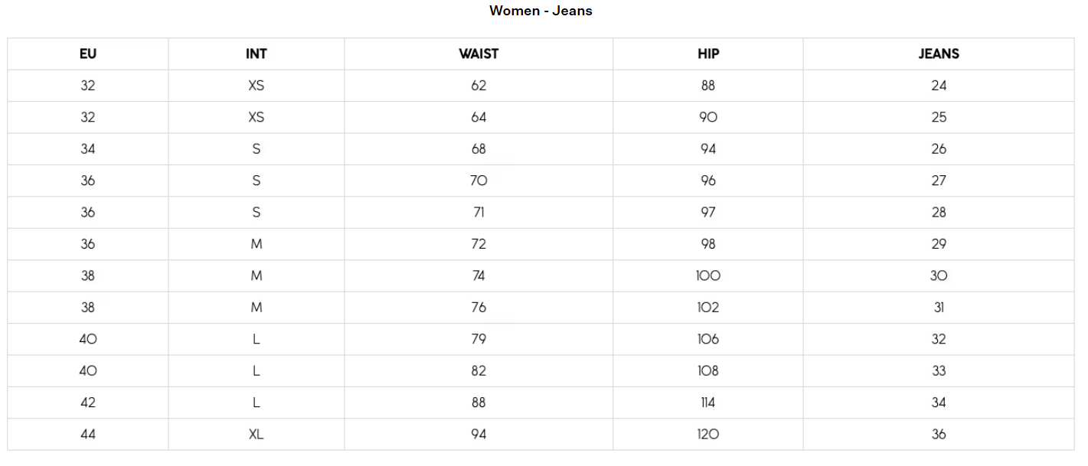The image size is (1088, 466).
Task: Click EU size 42 cell
Action: (x=88, y=402)
